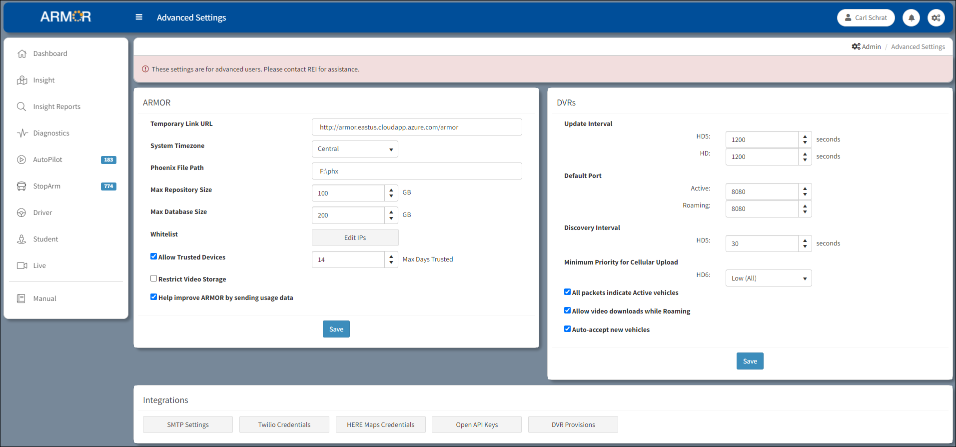Open Twilio Credentials
The height and width of the screenshot is (447, 956).
point(284,424)
